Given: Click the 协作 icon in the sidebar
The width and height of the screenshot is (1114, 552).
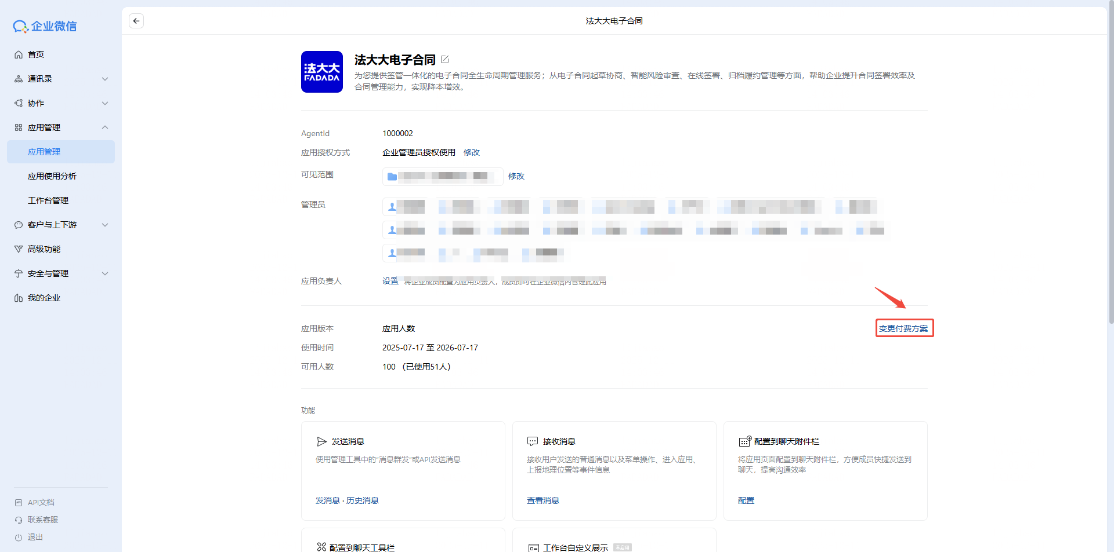Looking at the screenshot, I should coord(19,103).
